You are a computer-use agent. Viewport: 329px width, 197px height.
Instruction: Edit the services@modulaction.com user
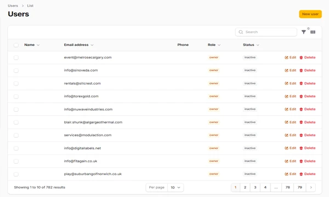[x=291, y=135]
